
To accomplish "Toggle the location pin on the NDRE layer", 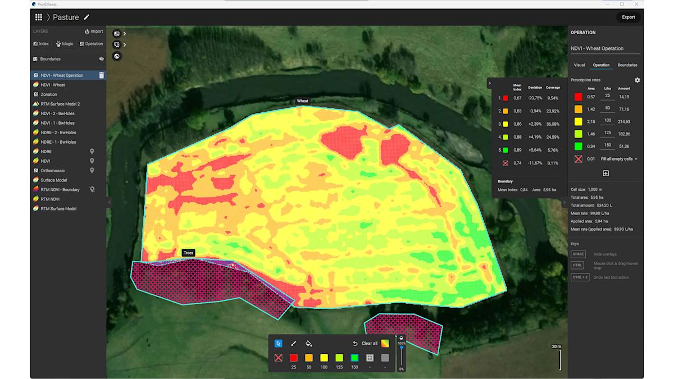I will pyautogui.click(x=92, y=151).
